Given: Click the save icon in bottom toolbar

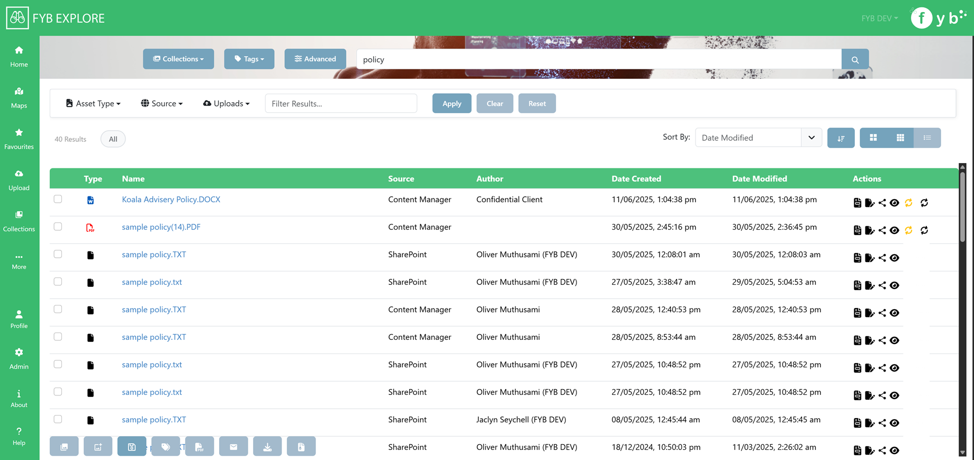Looking at the screenshot, I should click(x=132, y=446).
